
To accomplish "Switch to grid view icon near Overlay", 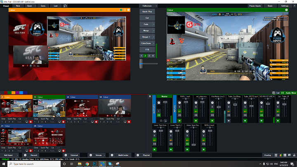I will click(285, 155).
